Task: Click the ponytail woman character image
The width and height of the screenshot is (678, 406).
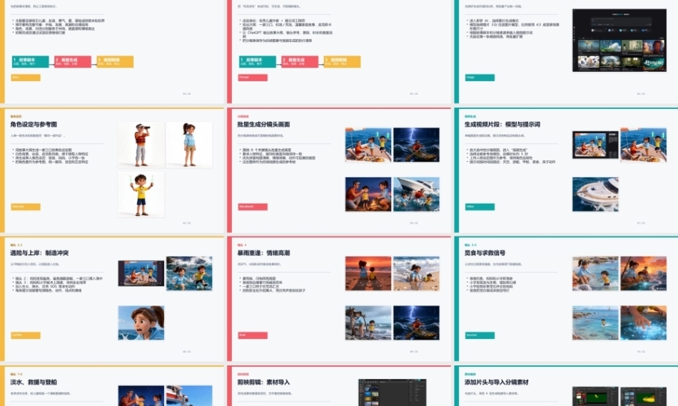Action: coord(189,145)
